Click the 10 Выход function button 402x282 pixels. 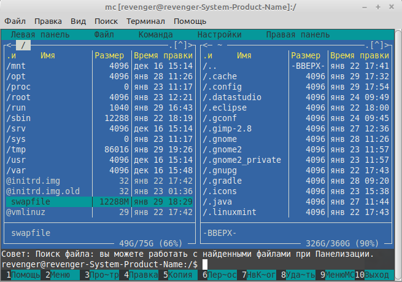pos(374,275)
